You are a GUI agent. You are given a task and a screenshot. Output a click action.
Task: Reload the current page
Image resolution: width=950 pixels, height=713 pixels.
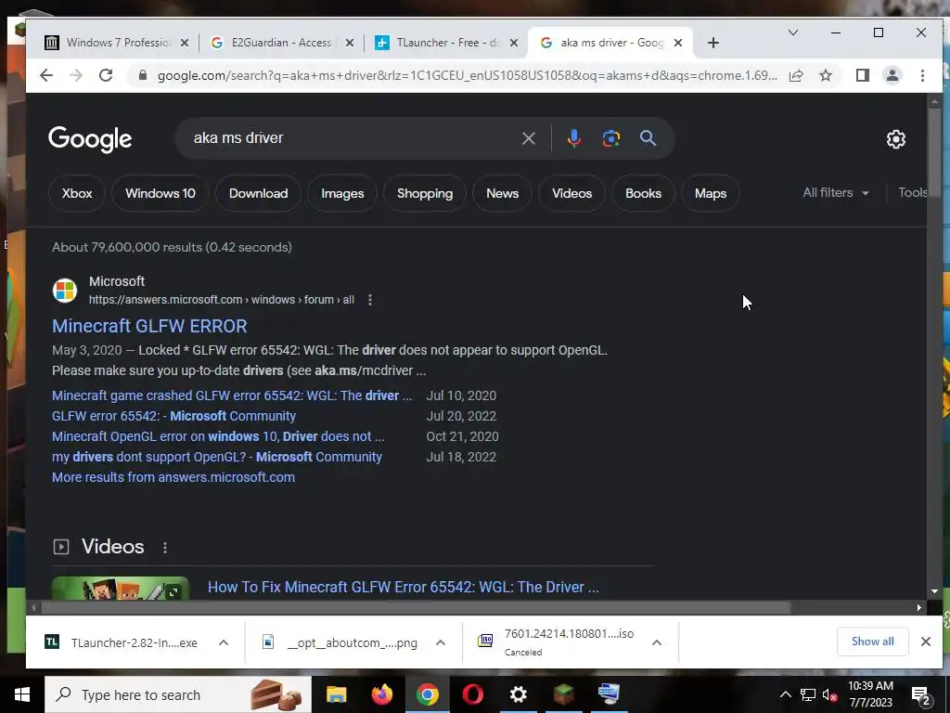pos(106,75)
